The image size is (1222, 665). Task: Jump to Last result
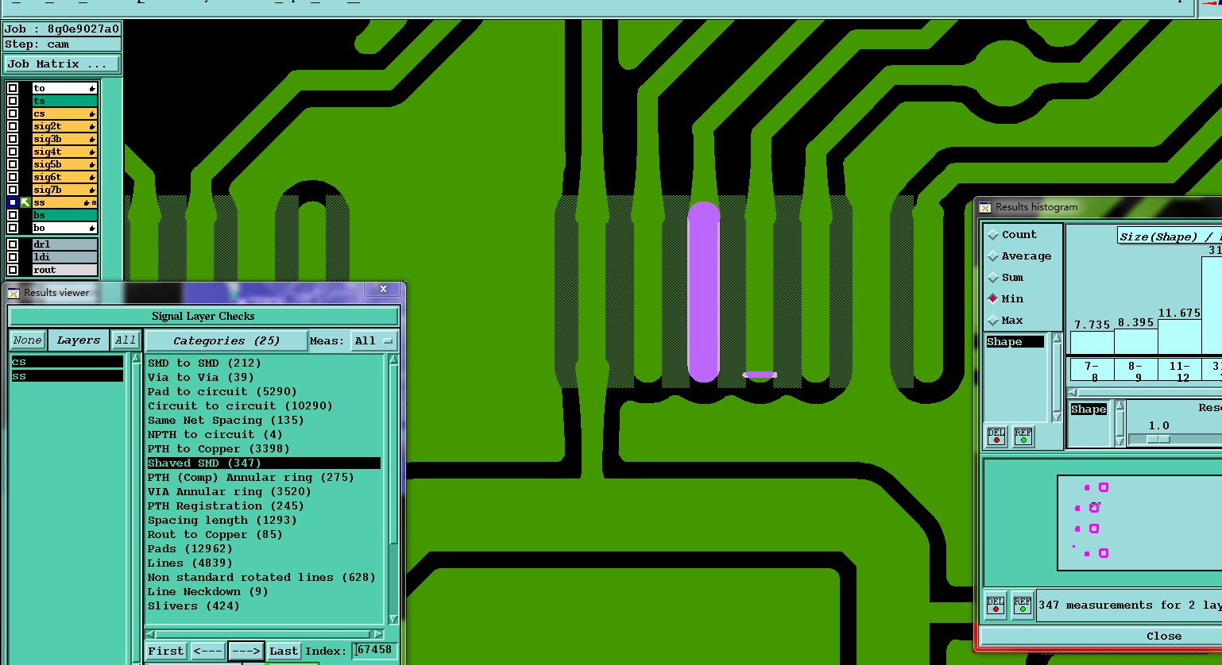coord(284,652)
